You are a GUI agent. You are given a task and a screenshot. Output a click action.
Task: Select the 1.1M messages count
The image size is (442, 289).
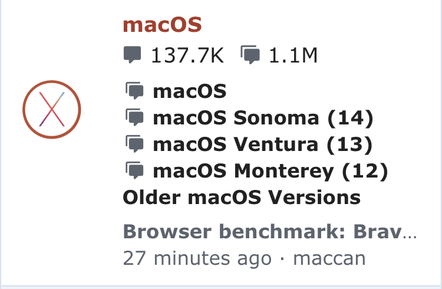coord(293,55)
